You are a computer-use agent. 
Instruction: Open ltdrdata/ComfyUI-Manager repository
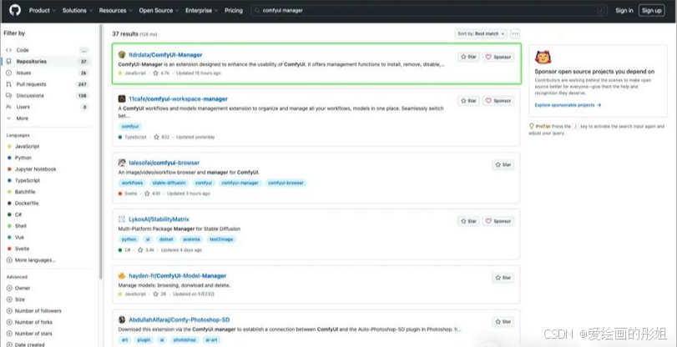(165, 55)
